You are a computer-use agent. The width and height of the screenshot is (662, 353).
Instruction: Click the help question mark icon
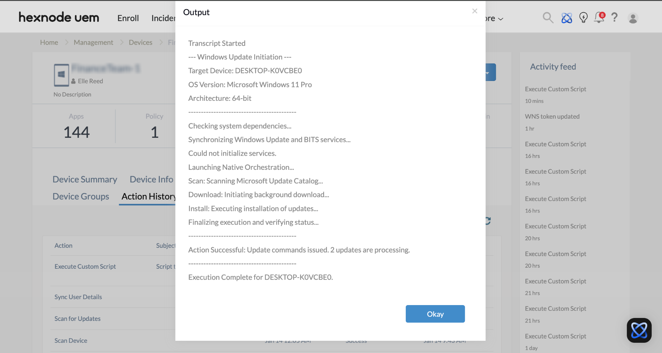(x=614, y=17)
